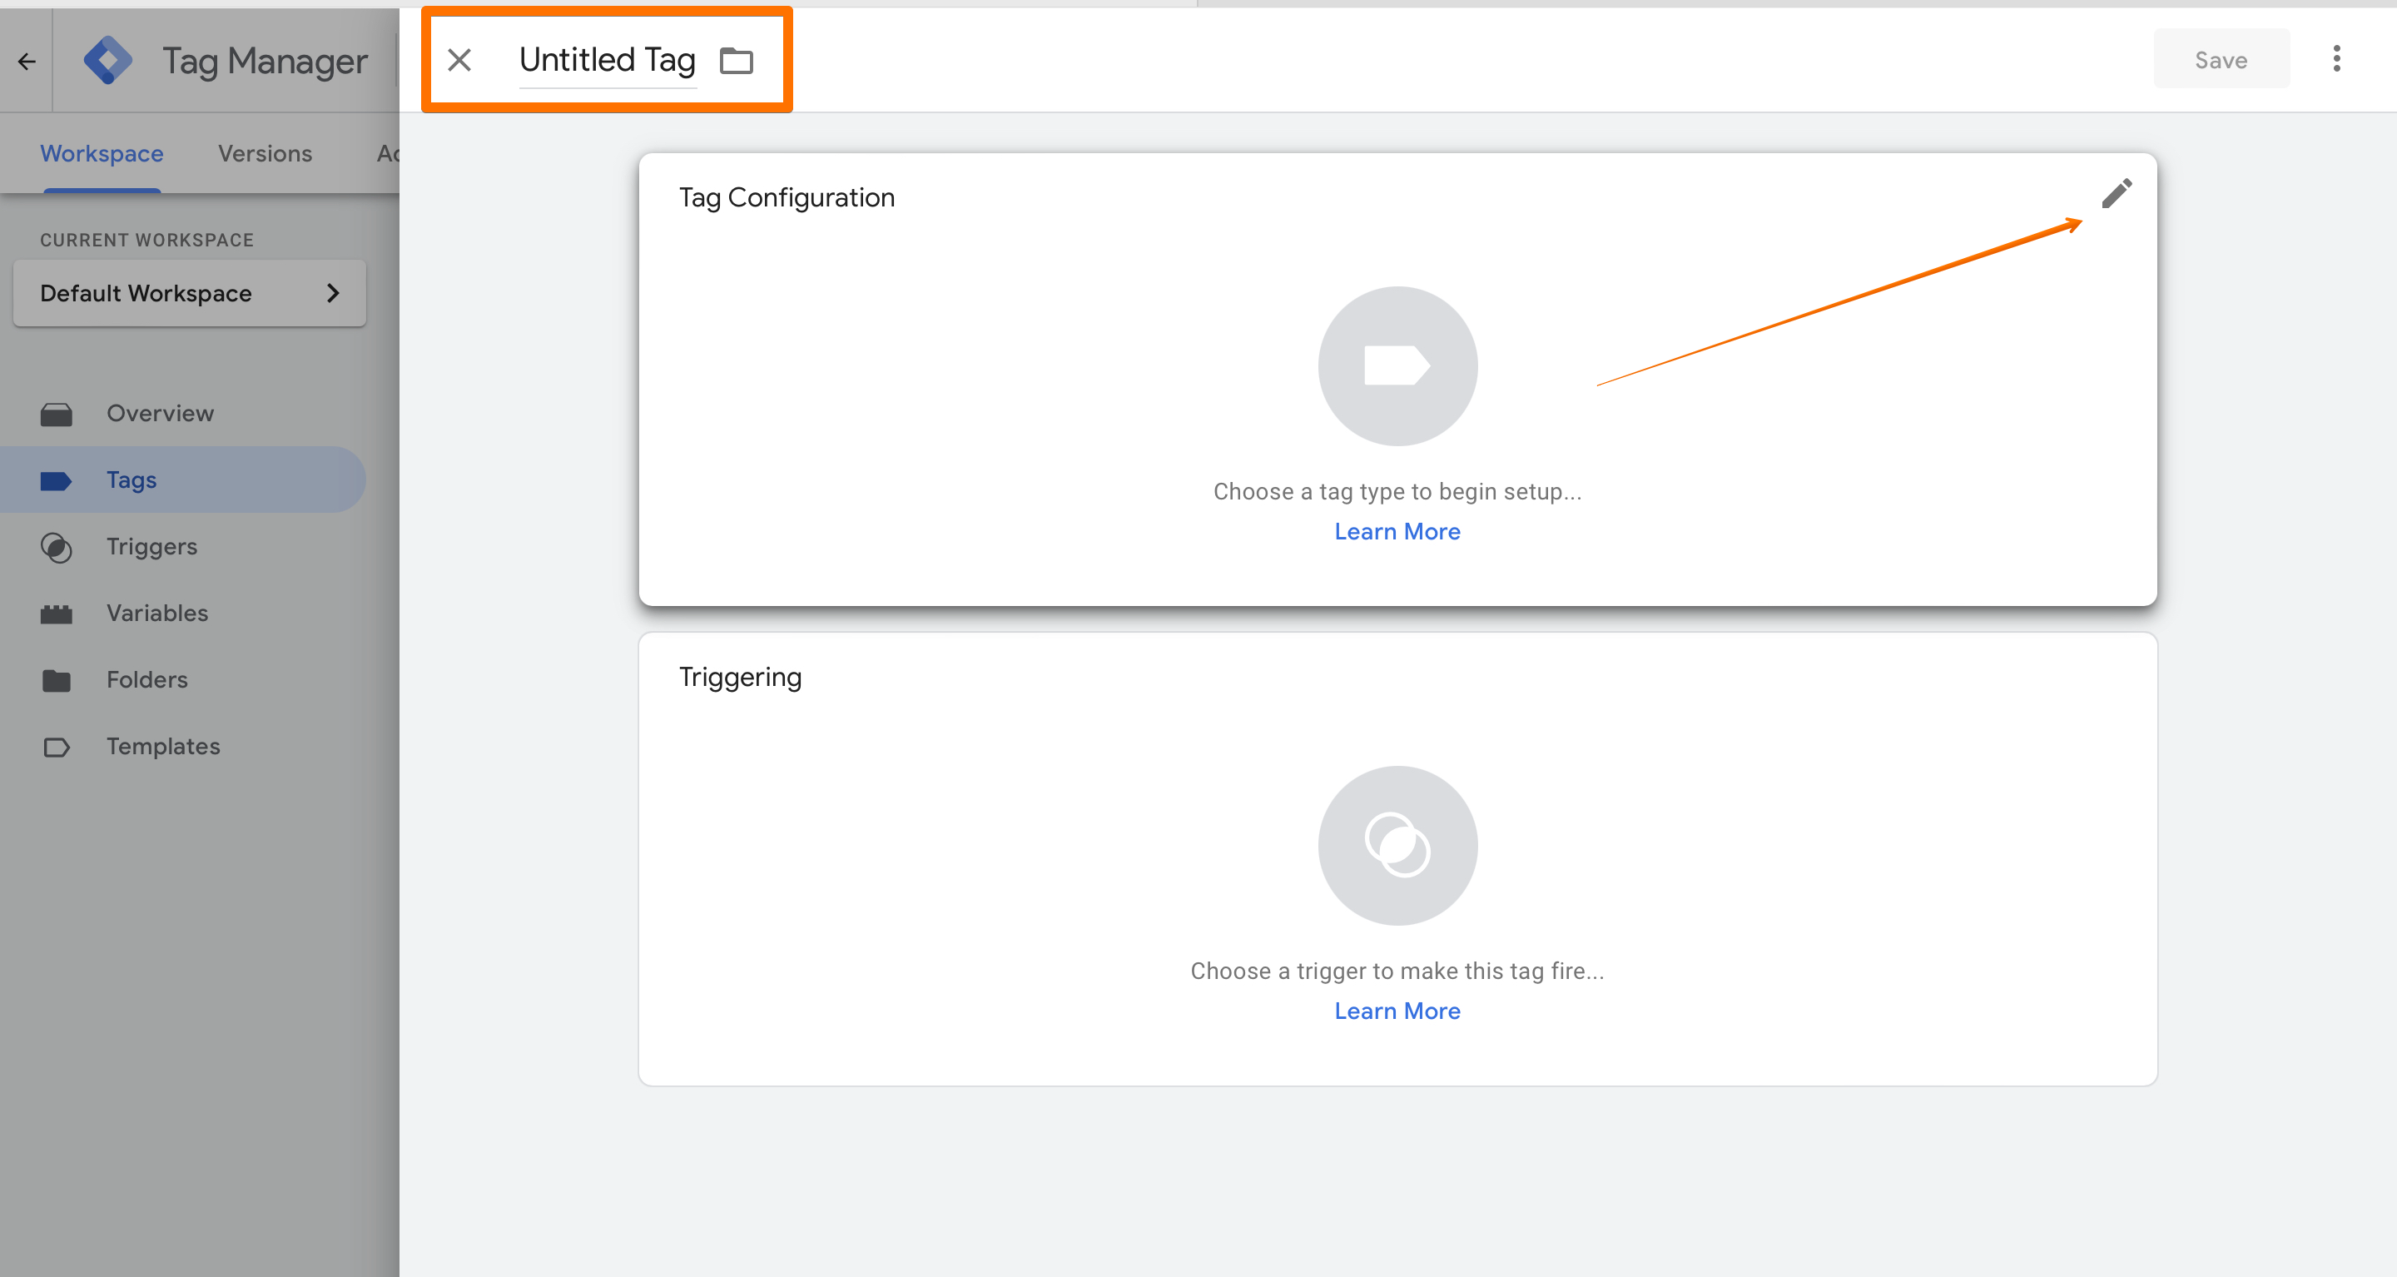Select Folders from the sidebar
The height and width of the screenshot is (1277, 2397).
[x=146, y=679]
